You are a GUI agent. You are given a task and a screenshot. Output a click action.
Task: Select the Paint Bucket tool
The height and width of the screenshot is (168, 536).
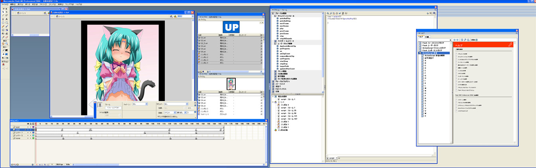[x=7, y=34]
